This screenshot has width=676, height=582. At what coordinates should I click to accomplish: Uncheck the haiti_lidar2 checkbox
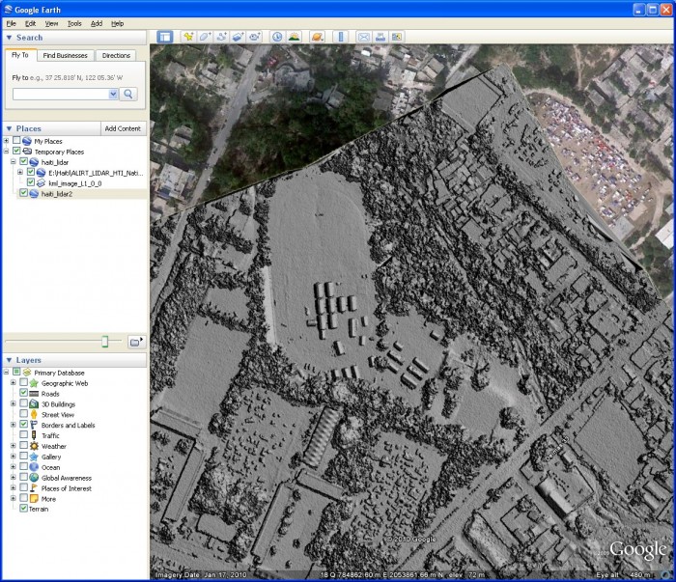click(24, 193)
